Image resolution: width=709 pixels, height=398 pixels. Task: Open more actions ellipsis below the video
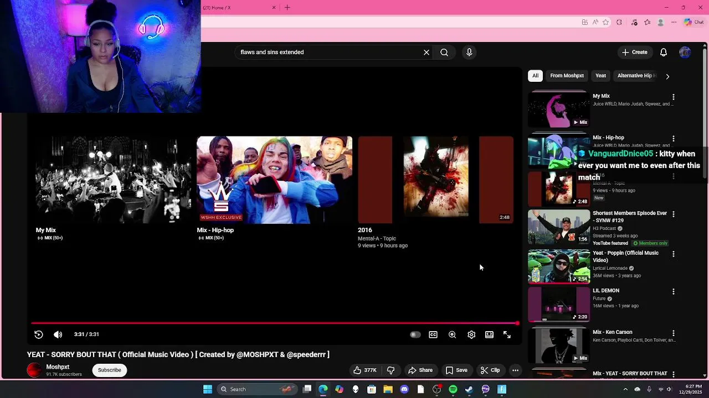click(515, 370)
